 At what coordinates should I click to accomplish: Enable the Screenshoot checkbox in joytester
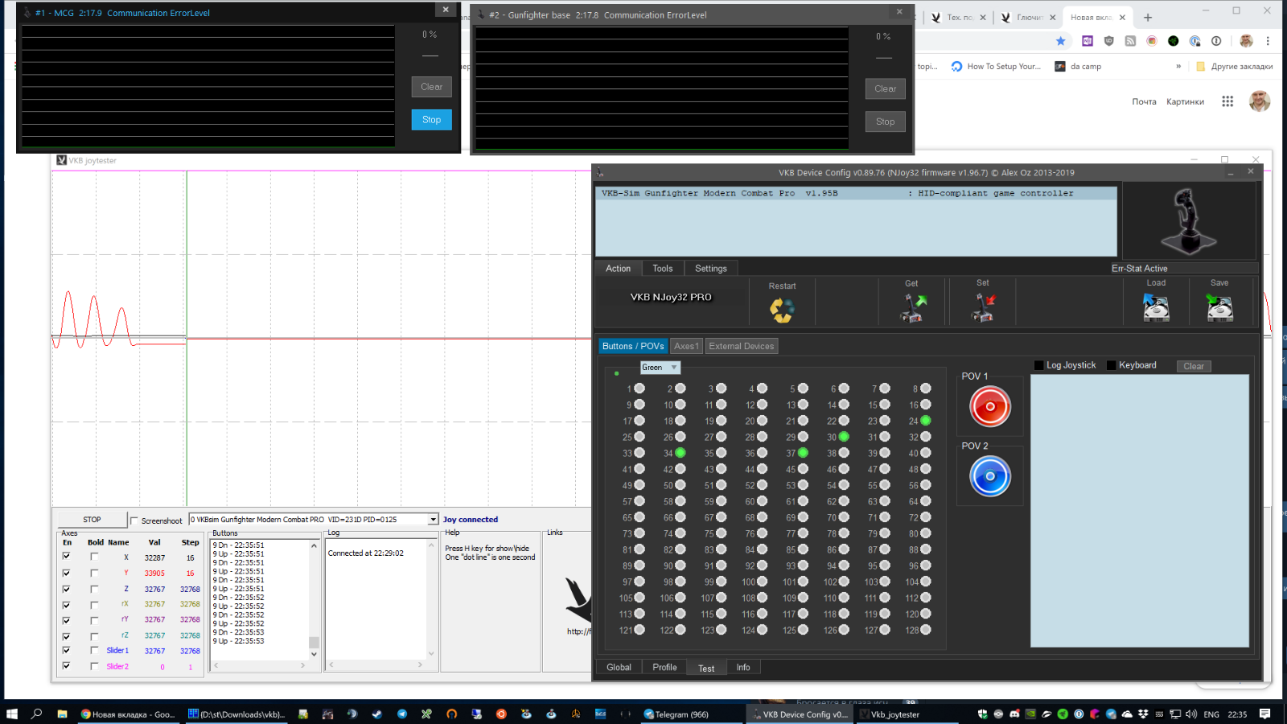134,520
